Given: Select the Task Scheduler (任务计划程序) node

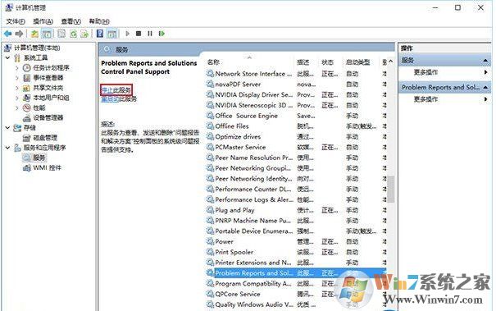Looking at the screenshot, I should coord(46,68).
